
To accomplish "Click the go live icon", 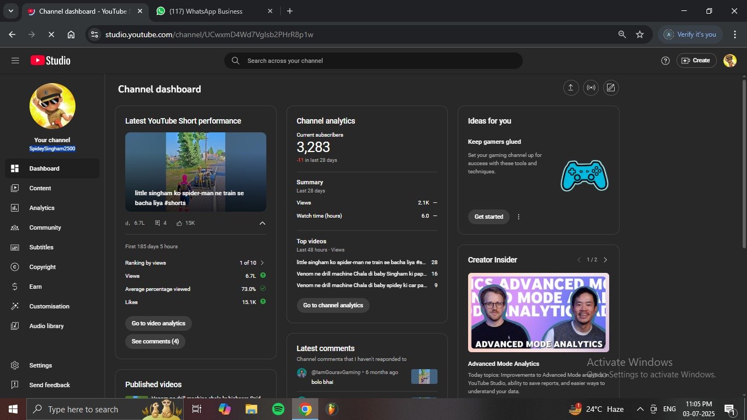I will tap(591, 87).
